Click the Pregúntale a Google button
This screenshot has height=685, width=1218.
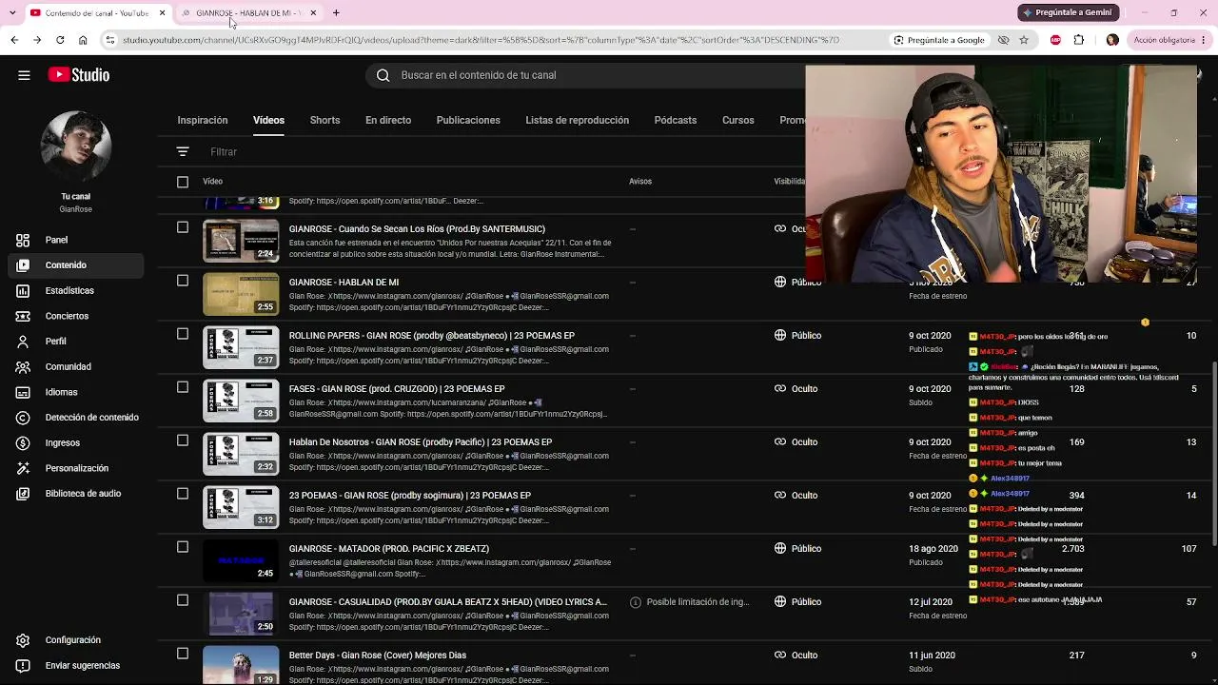tap(938, 40)
